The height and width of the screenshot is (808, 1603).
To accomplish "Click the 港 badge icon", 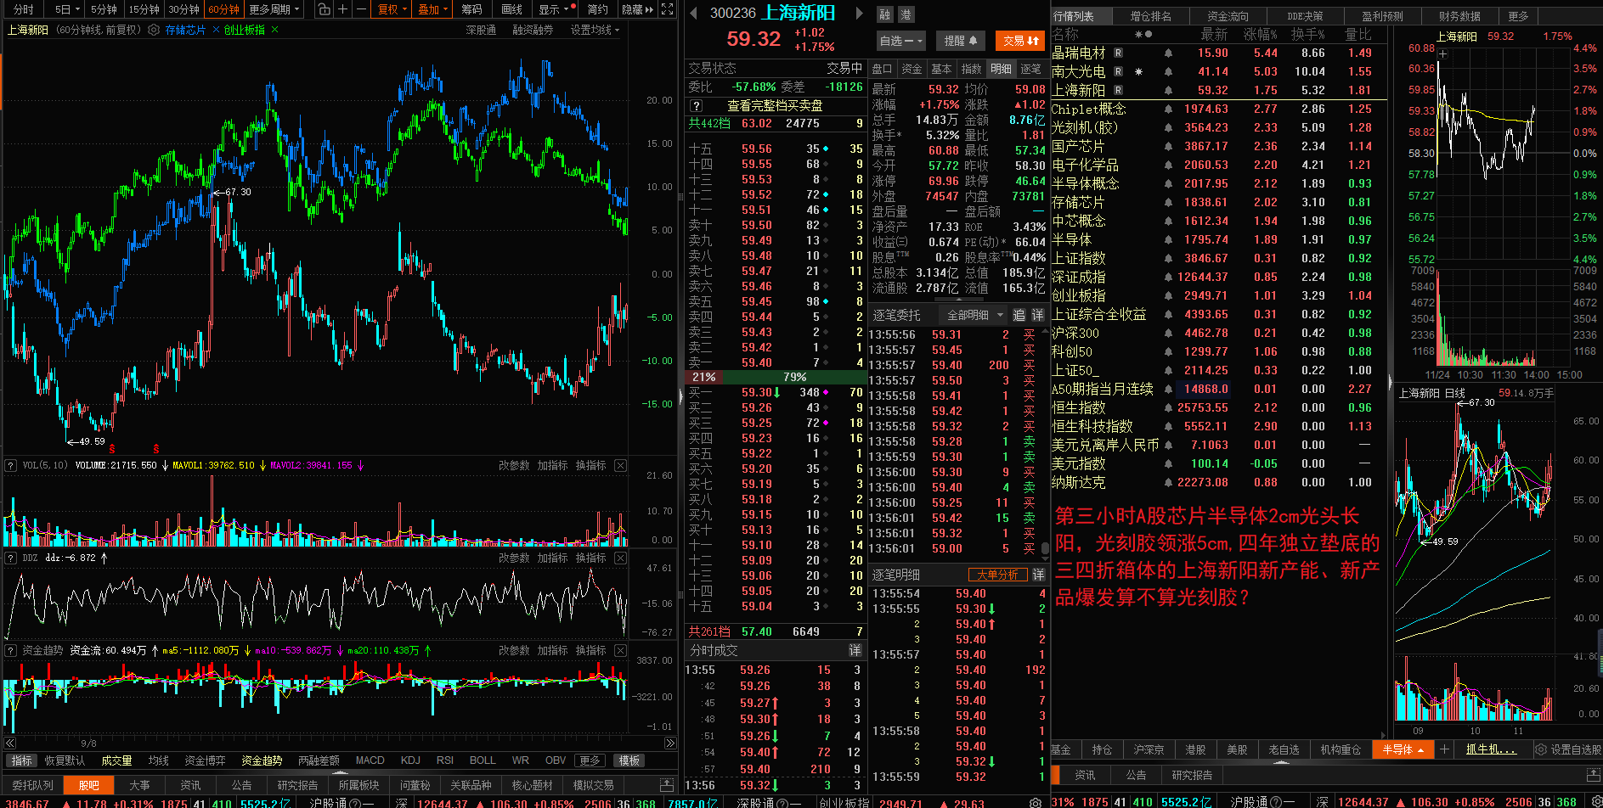I will point(906,14).
